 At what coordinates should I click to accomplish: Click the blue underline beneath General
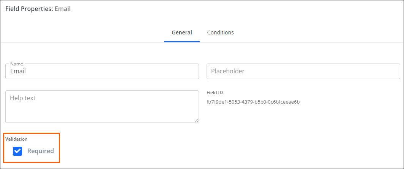(x=182, y=42)
